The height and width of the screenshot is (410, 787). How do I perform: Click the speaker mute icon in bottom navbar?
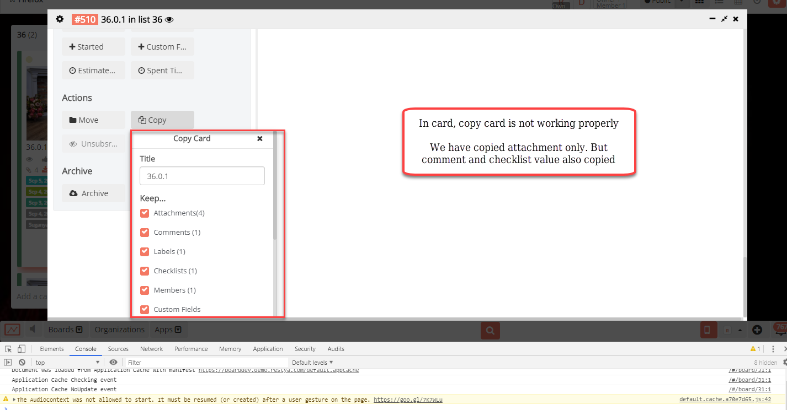[x=32, y=330]
